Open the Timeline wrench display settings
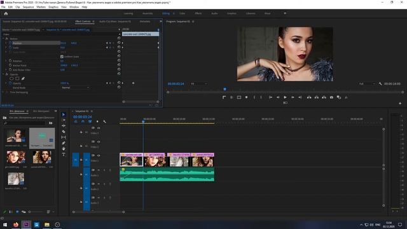The height and width of the screenshot is (229, 407). tap(104, 121)
